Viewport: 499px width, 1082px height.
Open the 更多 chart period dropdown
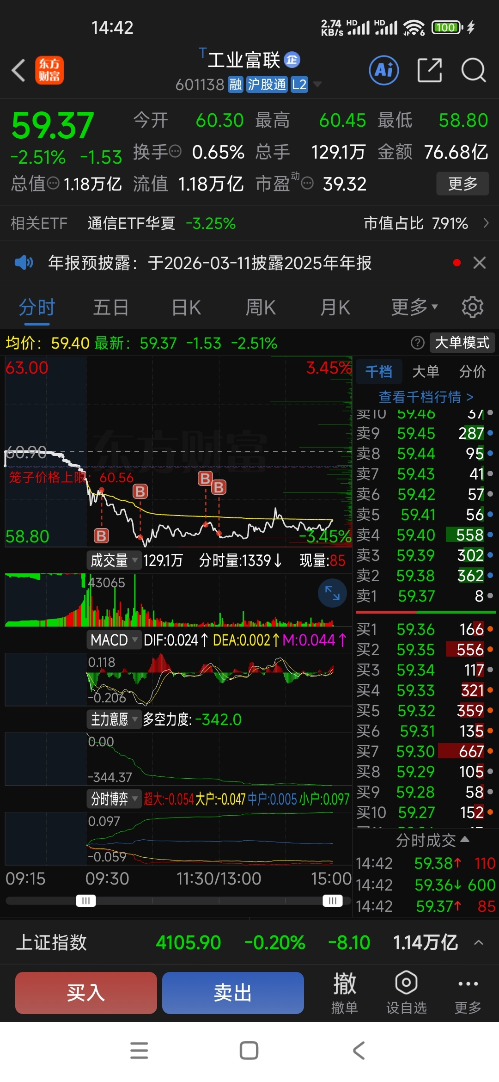click(414, 307)
